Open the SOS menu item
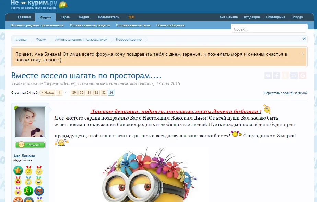317x202 pixels. [131, 17]
